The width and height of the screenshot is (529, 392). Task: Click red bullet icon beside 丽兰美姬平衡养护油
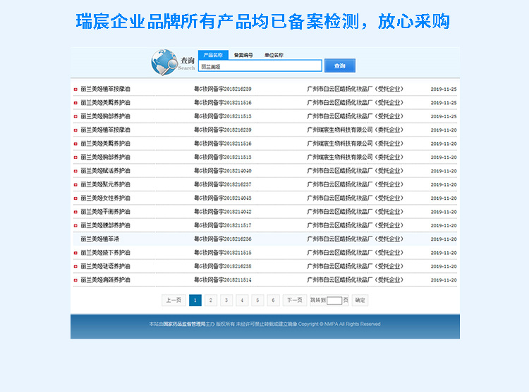(75, 212)
